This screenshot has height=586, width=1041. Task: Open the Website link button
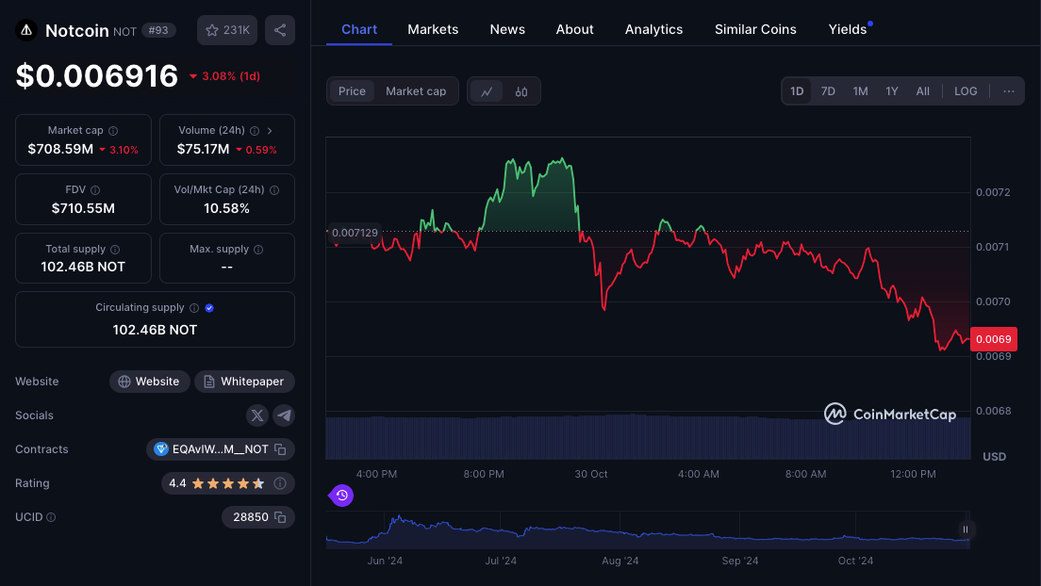(149, 382)
